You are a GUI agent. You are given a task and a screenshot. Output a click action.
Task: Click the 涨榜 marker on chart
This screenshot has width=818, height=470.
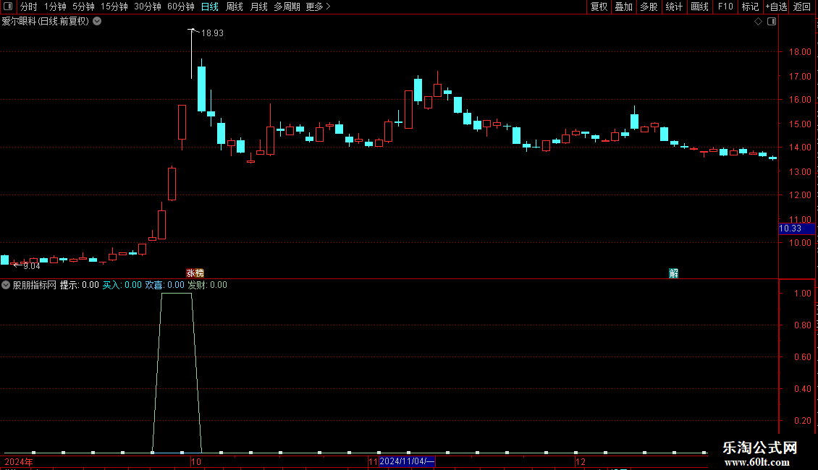point(195,273)
